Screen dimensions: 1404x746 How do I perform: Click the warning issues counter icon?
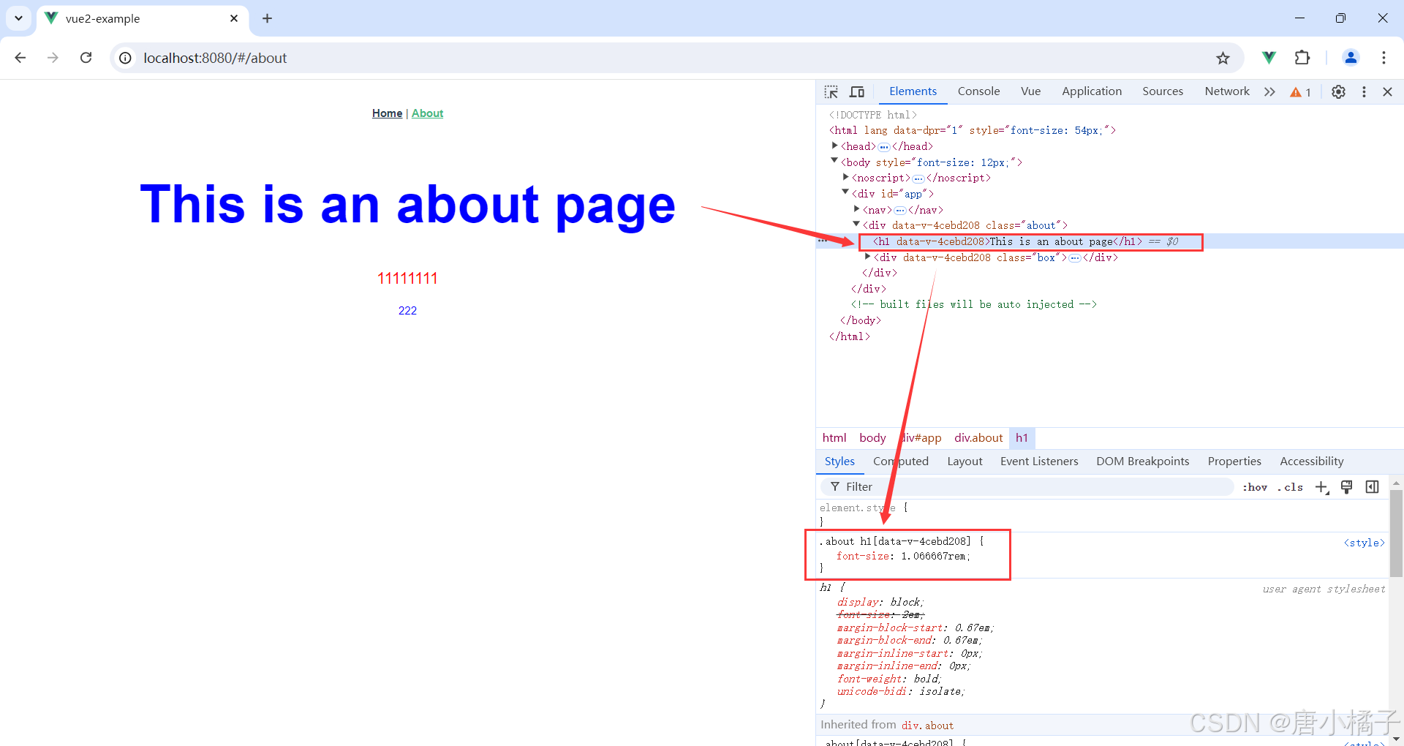1300,92
